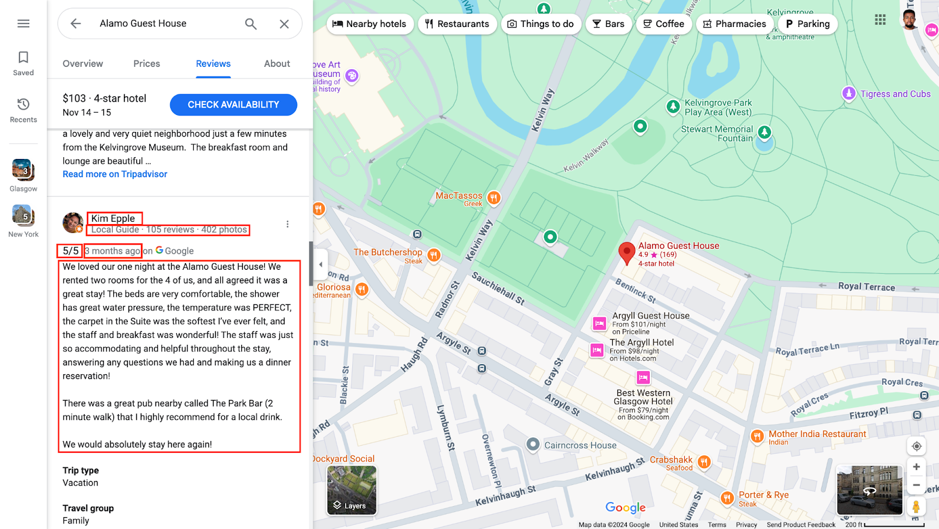Filter map by Pharmacies

[x=735, y=24]
